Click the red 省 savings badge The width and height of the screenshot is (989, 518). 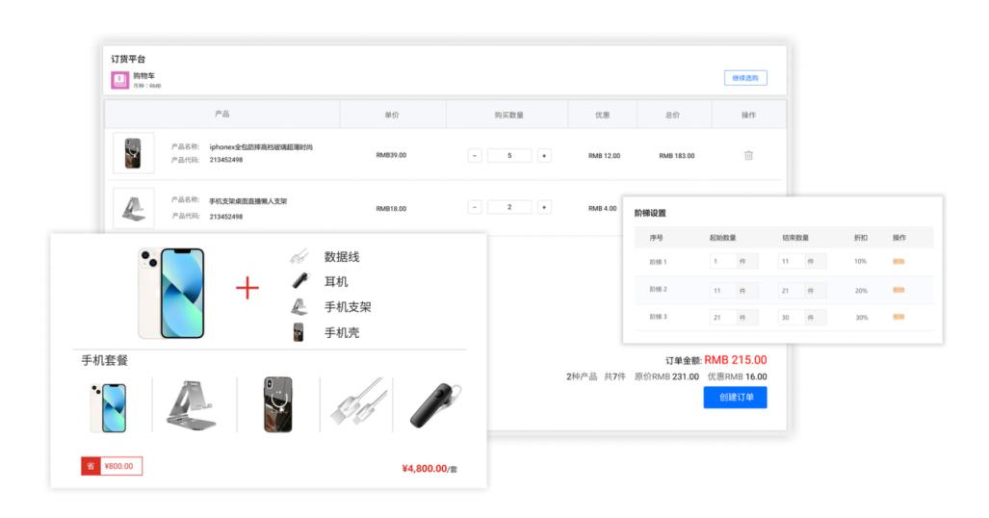[91, 466]
